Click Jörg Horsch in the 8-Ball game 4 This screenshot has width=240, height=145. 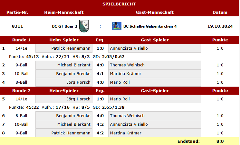(x=64, y=82)
